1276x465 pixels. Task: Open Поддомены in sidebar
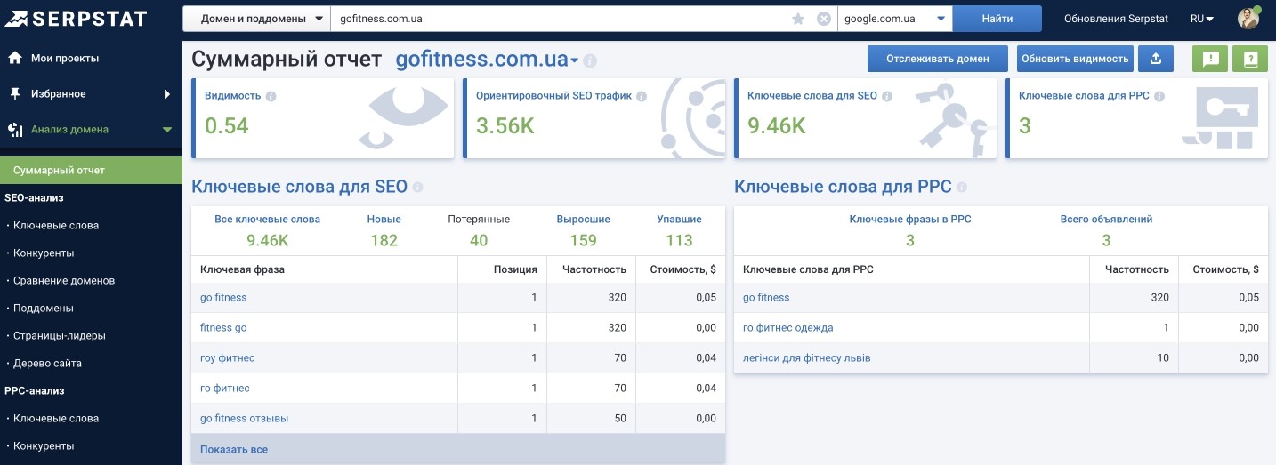pos(44,308)
